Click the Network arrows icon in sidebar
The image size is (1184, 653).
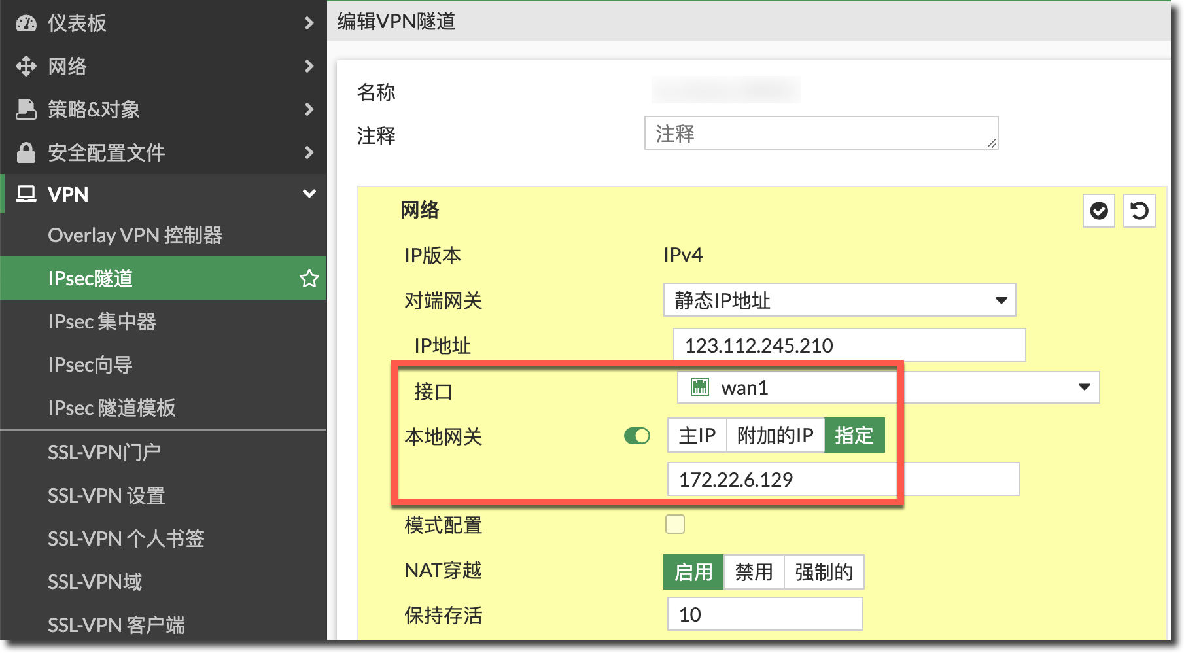point(26,66)
